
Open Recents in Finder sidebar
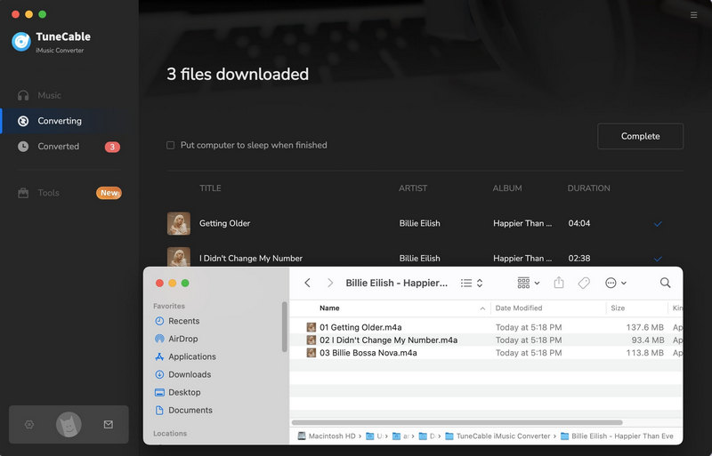(x=183, y=321)
